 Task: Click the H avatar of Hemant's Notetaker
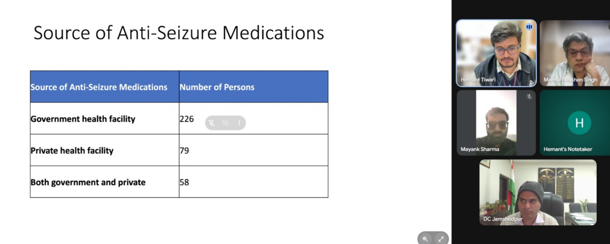579,123
